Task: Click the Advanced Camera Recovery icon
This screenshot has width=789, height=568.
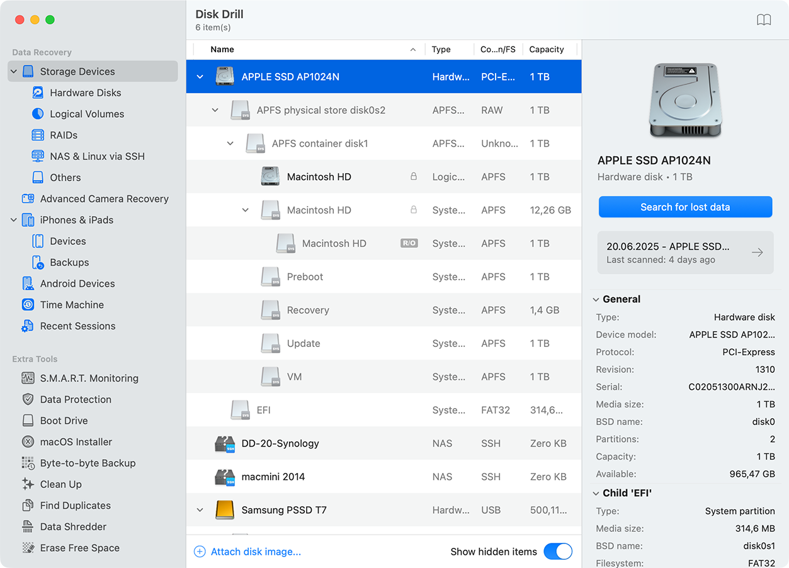Action: [28, 199]
